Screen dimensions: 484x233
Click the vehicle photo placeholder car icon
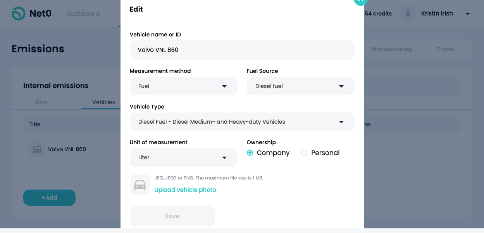140,185
